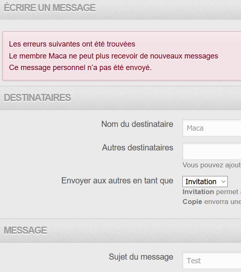
Task: Select the 'Écrire un message' page heading
Action: pos(50,8)
